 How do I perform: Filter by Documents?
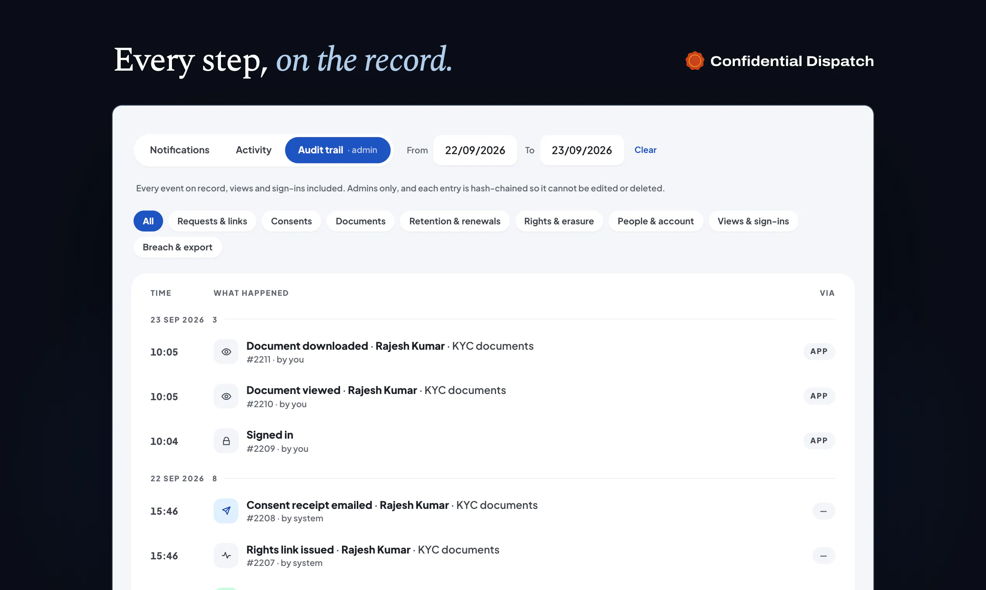click(x=360, y=221)
